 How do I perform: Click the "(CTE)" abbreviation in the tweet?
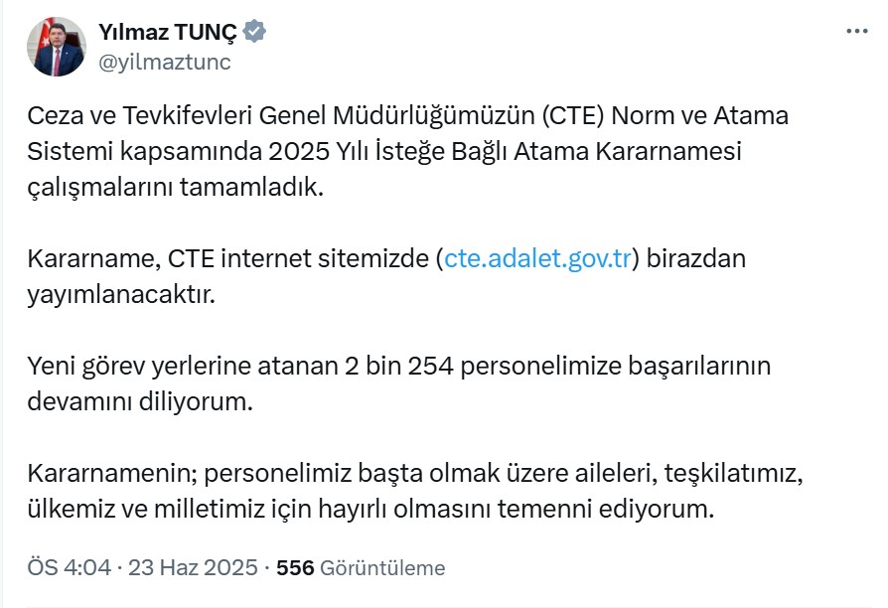pos(573,116)
